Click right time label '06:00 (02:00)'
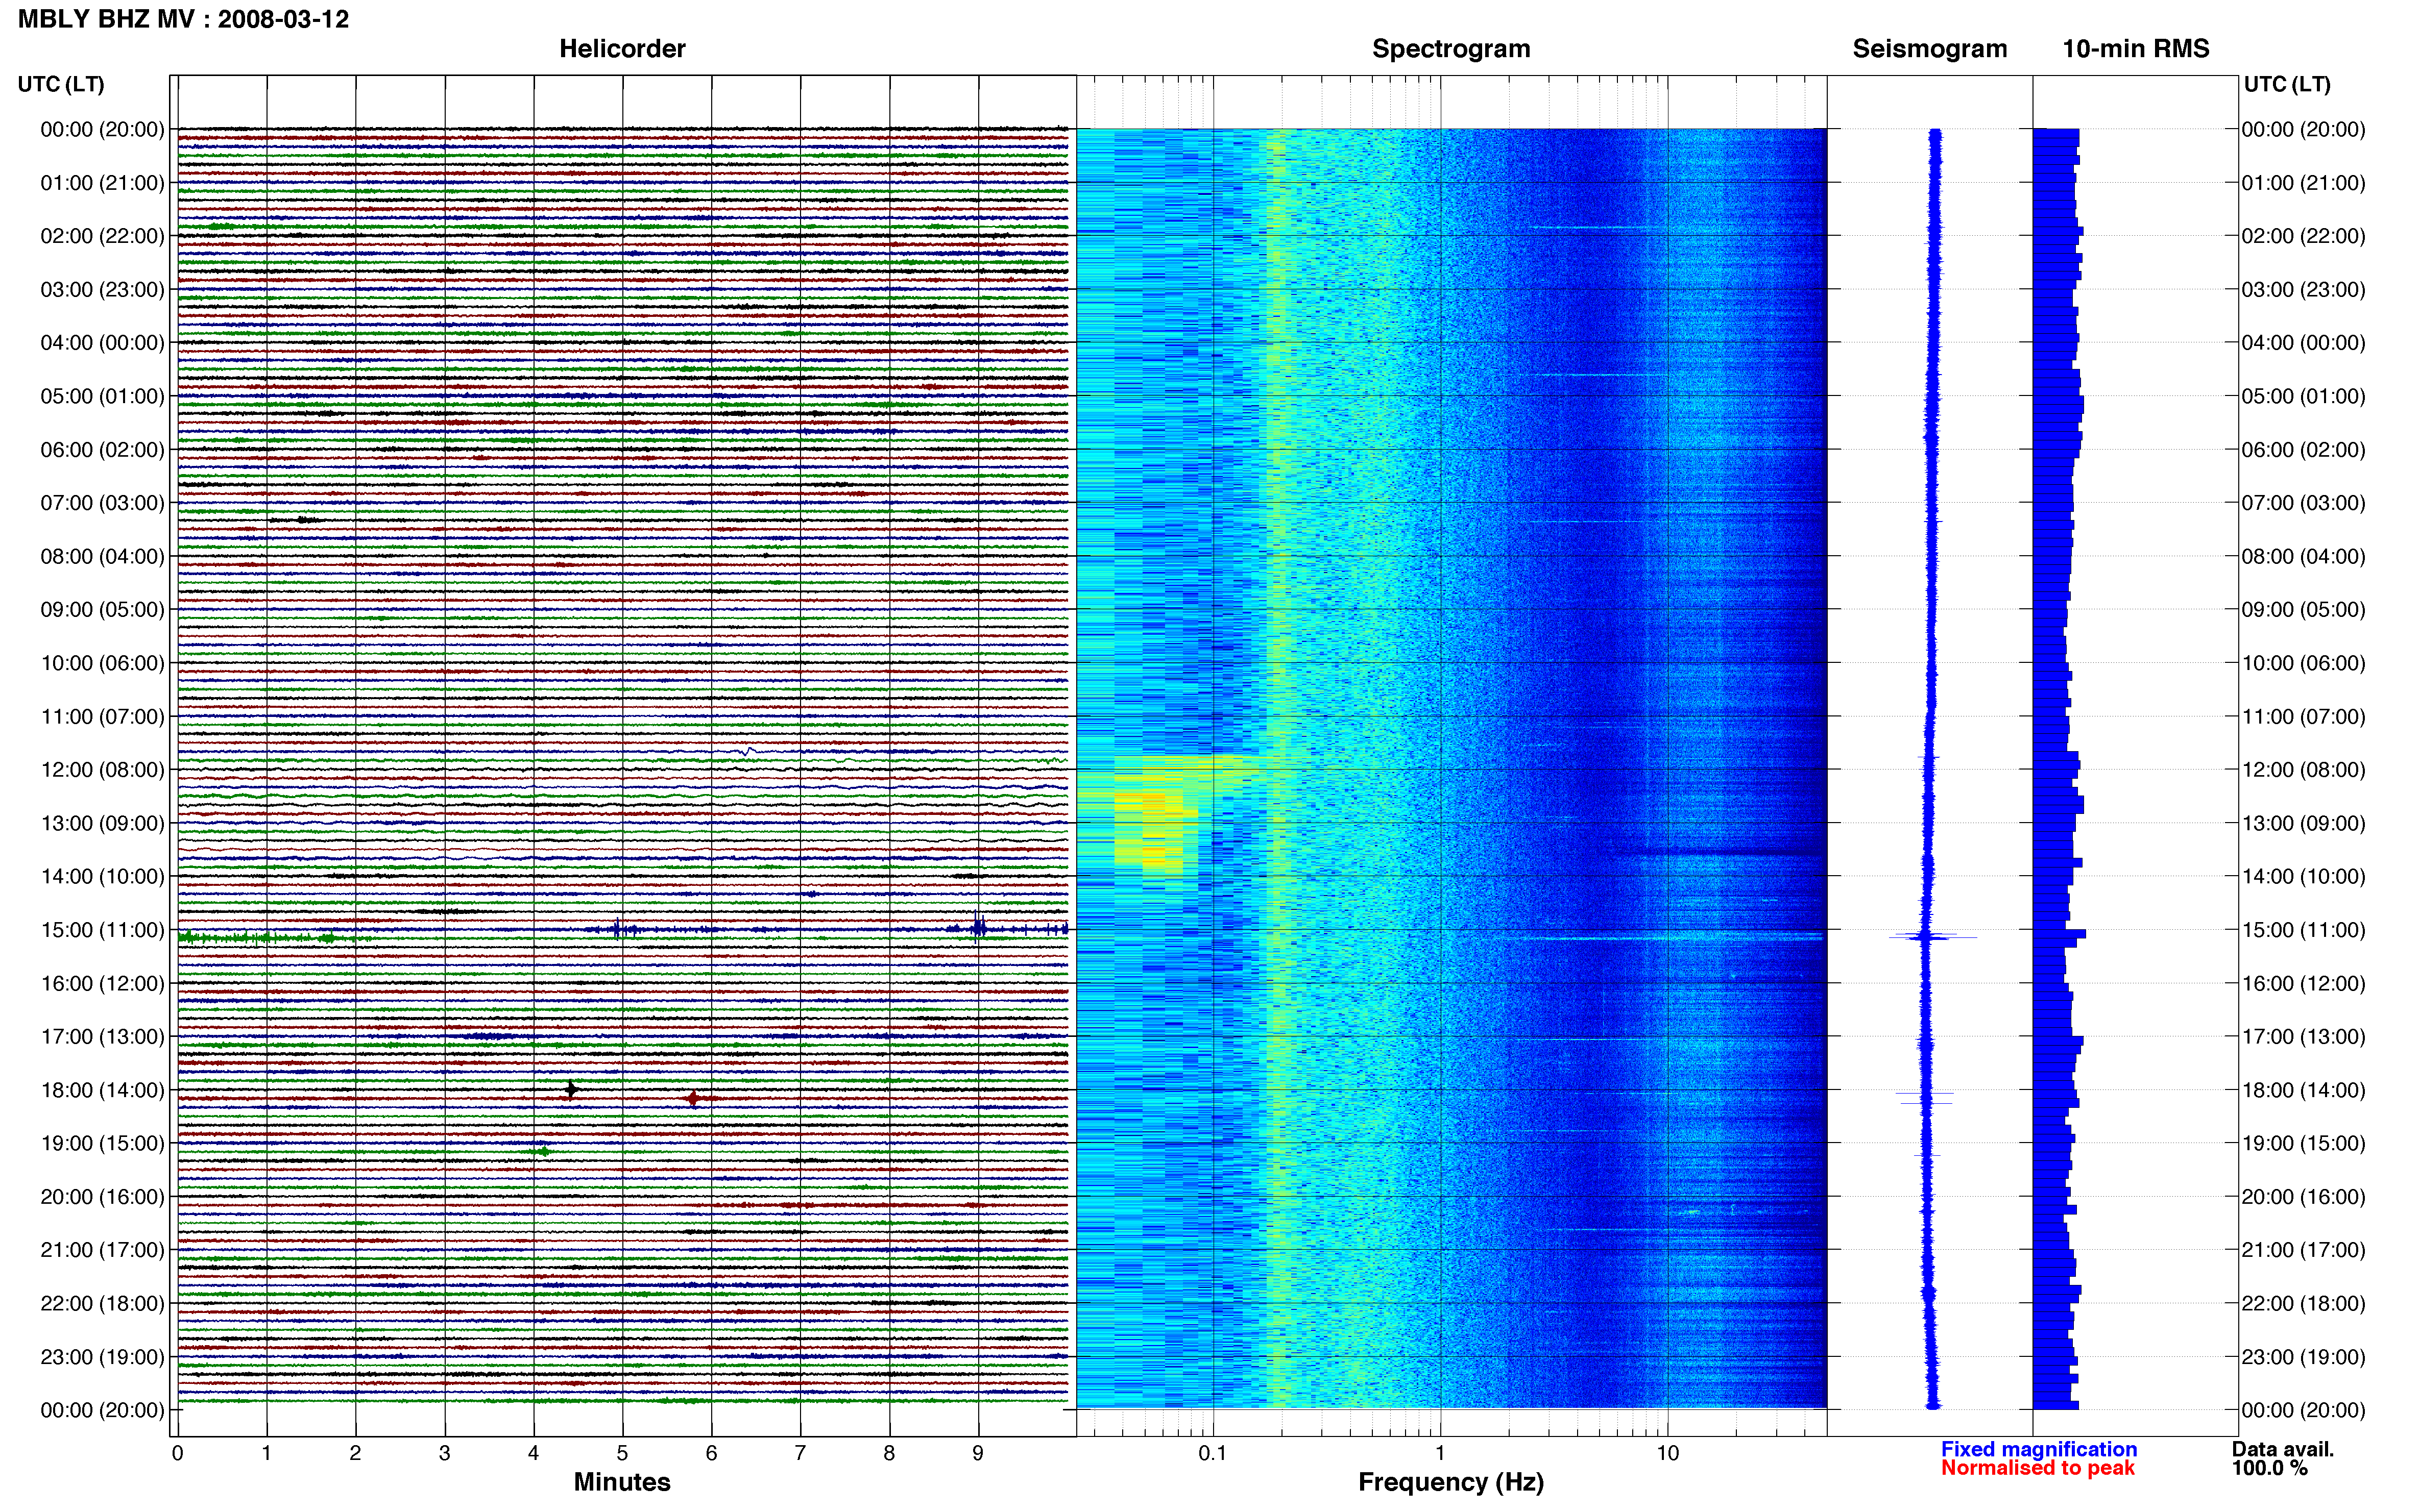 pyautogui.click(x=2303, y=450)
